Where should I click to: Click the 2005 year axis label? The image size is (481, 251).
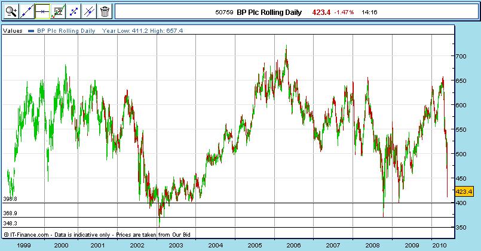[x=255, y=245]
